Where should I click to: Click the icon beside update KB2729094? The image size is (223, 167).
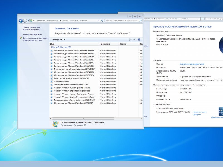tap(52, 66)
